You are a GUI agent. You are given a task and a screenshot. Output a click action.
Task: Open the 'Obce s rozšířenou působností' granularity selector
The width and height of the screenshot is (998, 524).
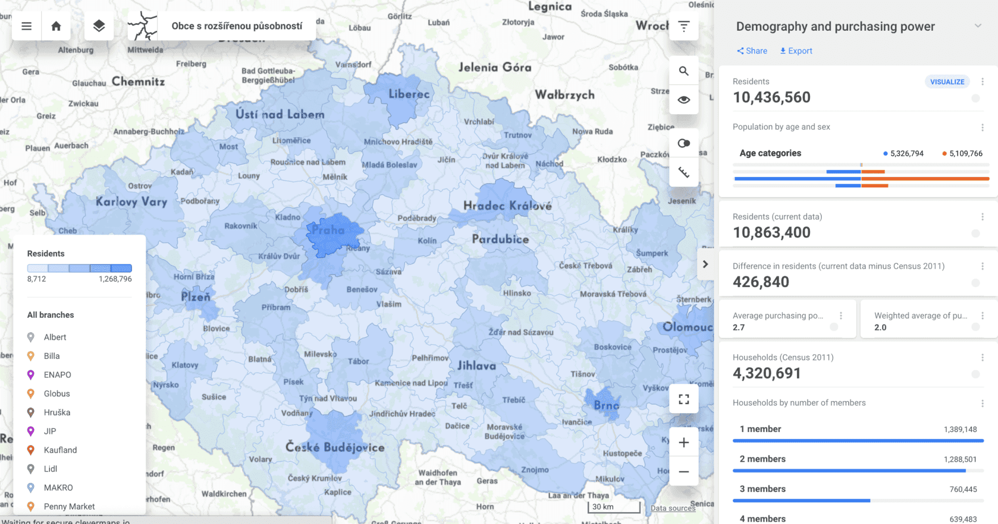coord(237,25)
